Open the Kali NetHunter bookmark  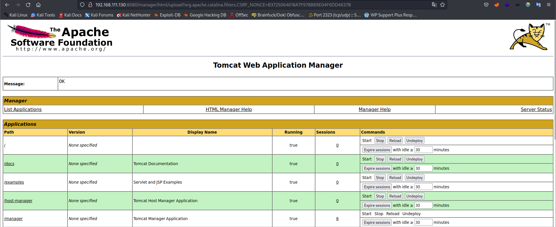(x=133, y=15)
